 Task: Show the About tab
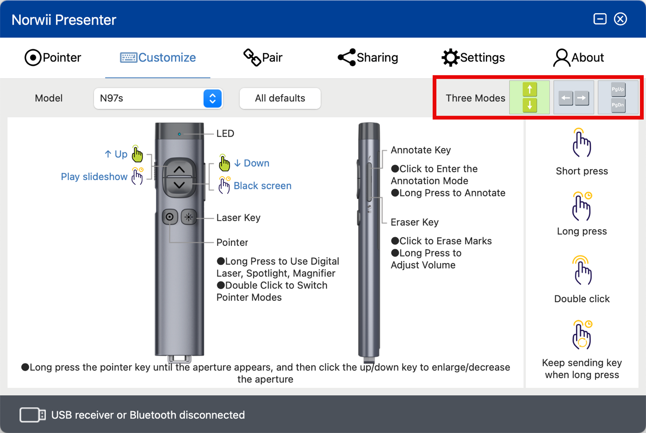(x=578, y=58)
